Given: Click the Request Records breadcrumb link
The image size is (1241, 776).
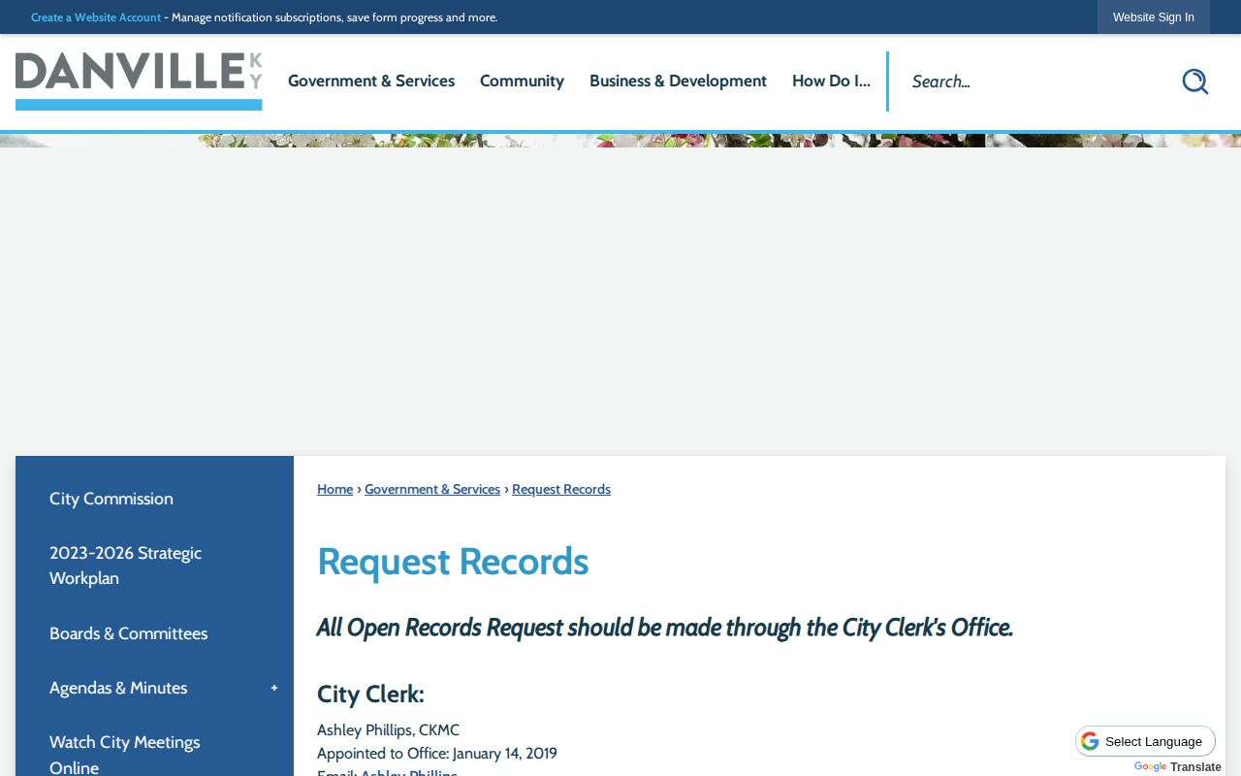Looking at the screenshot, I should (x=561, y=489).
